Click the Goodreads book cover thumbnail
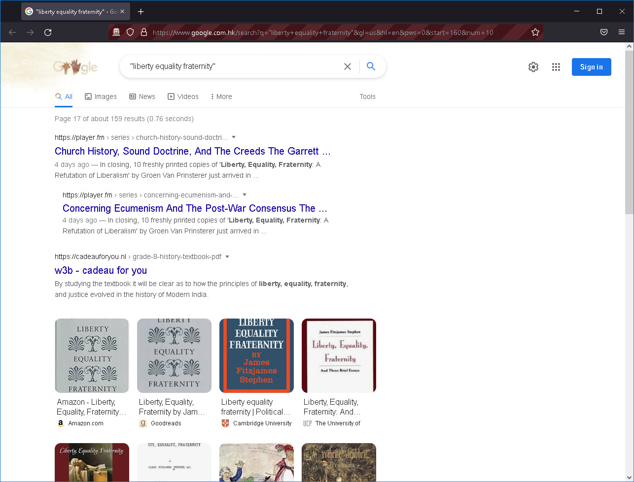Screen dimensions: 634x482 [174, 355]
